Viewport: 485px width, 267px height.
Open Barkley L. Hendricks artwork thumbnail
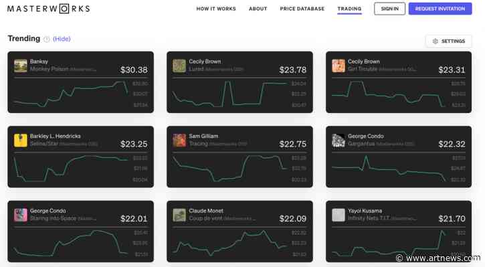click(21, 140)
